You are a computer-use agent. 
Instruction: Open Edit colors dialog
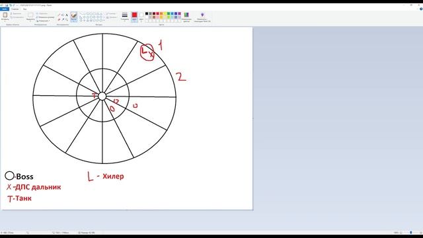pyautogui.click(x=186, y=17)
